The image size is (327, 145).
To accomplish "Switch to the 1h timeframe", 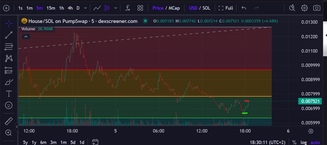I will 62,8.
